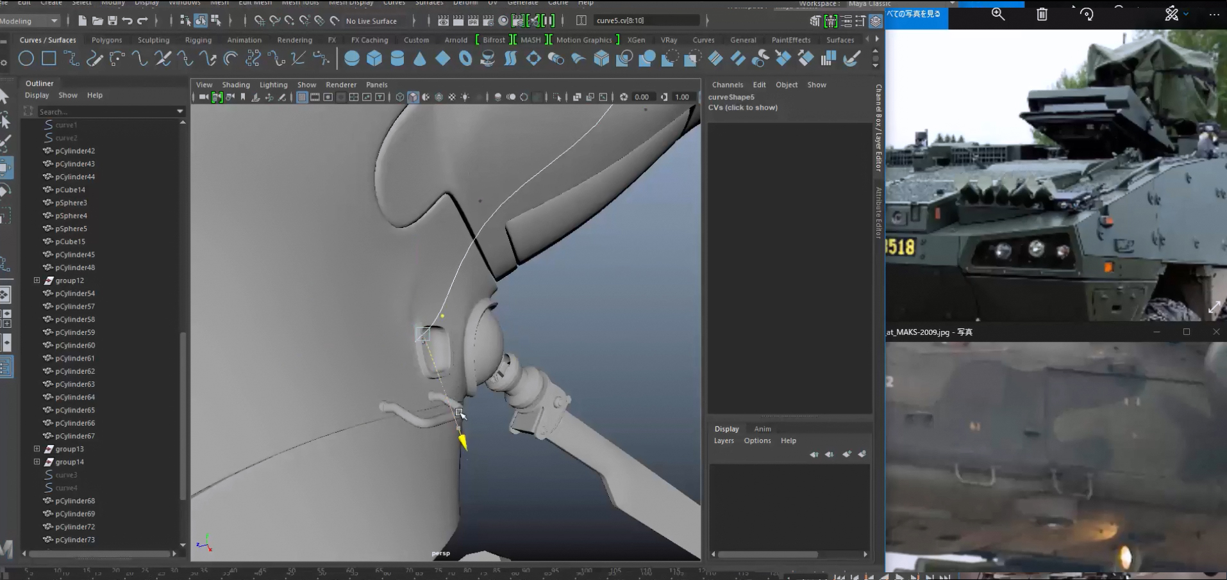Switch to the Polygons shelf tab
The width and height of the screenshot is (1227, 580).
tap(106, 40)
